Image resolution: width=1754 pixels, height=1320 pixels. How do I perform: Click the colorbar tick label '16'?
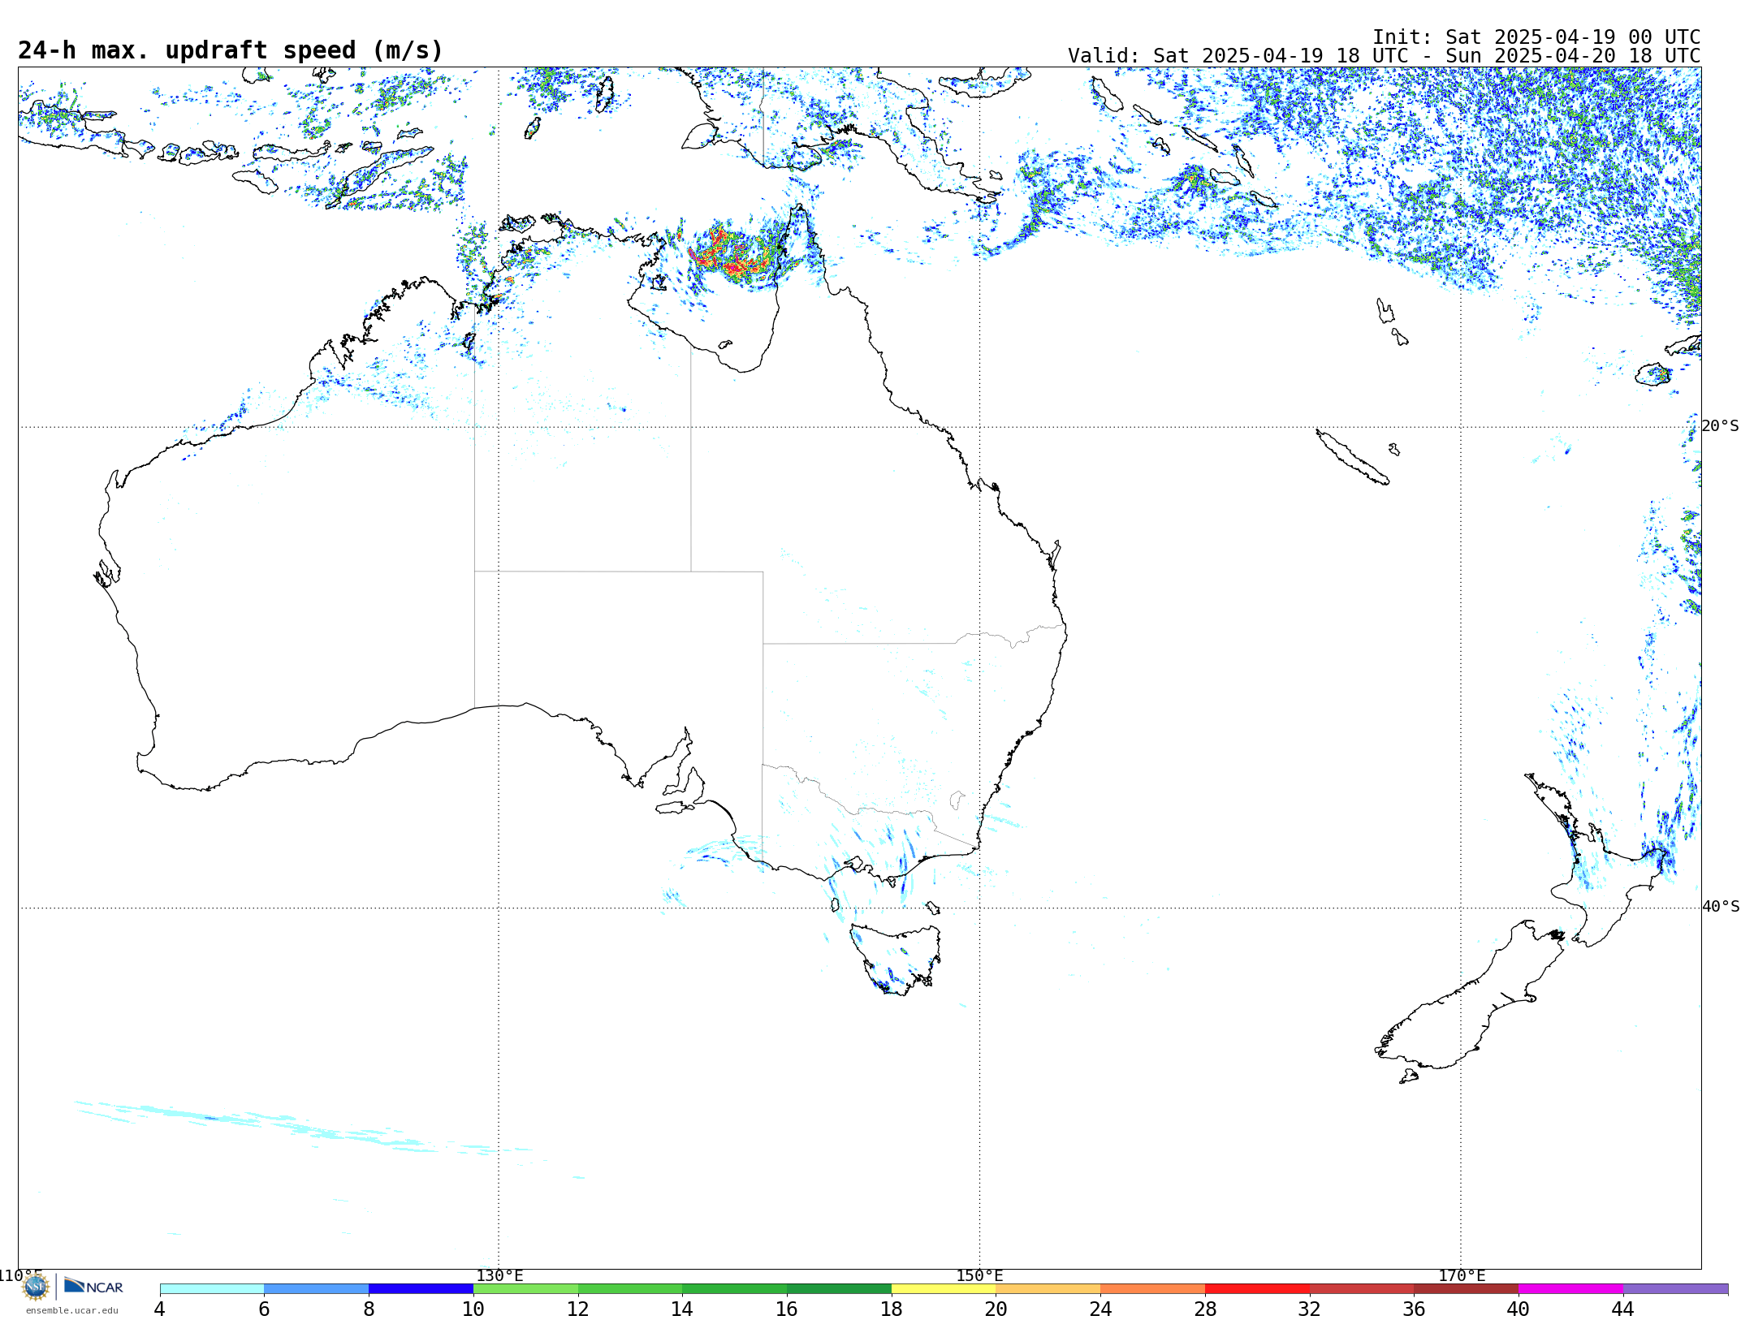pyautogui.click(x=787, y=1309)
